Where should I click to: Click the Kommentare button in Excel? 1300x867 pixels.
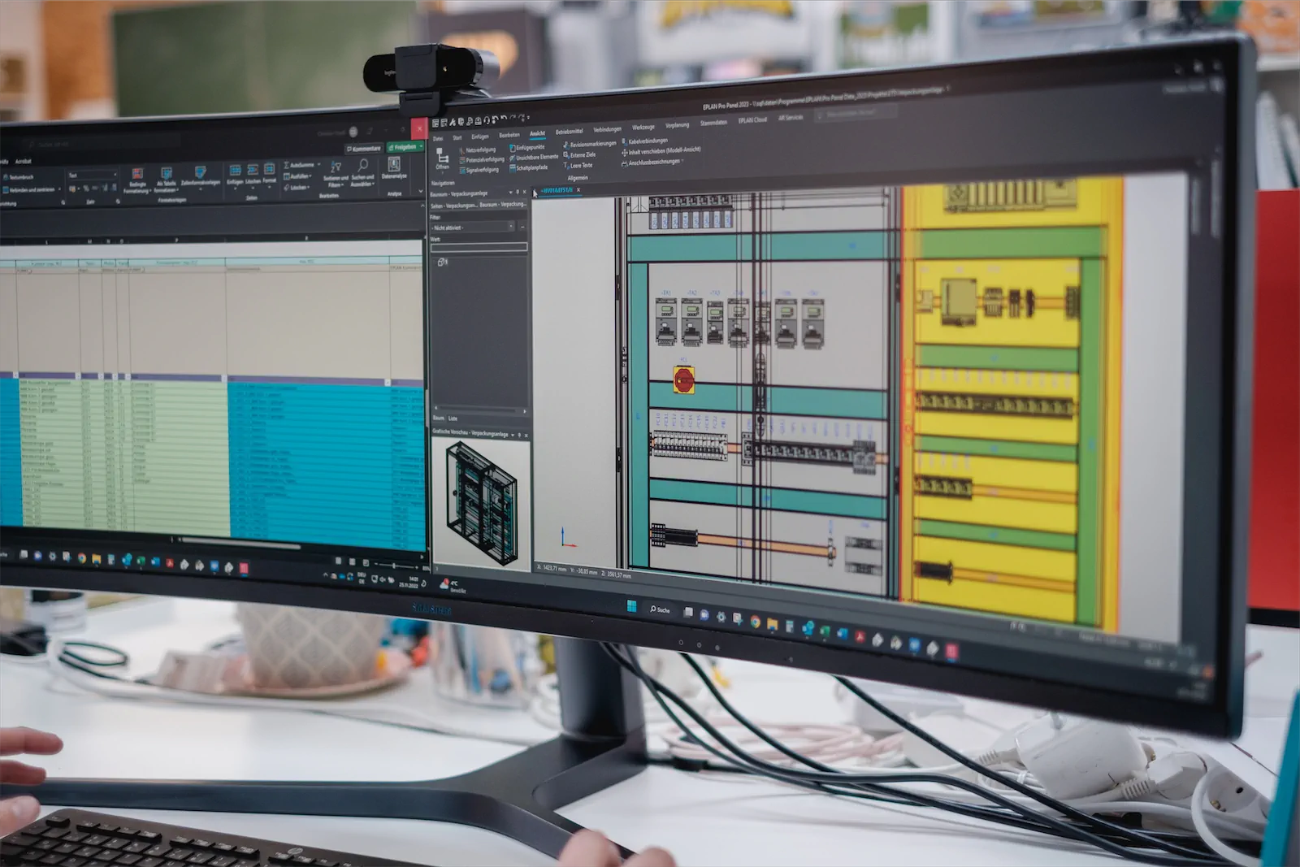[364, 149]
